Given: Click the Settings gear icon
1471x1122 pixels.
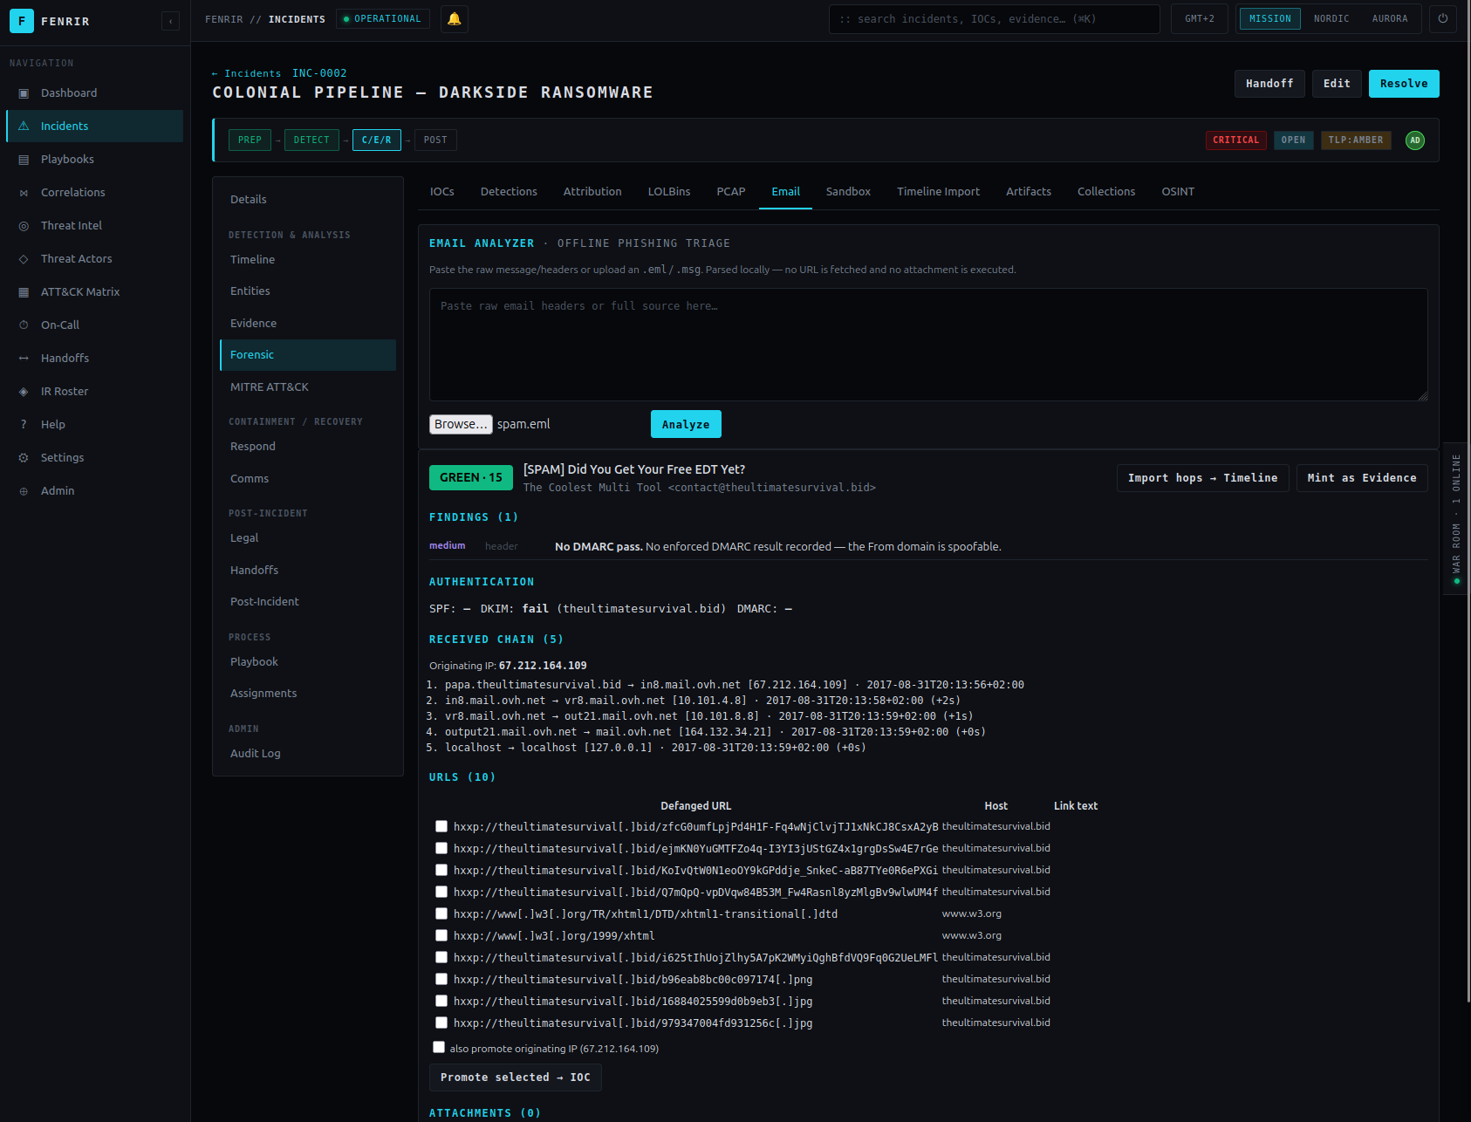Looking at the screenshot, I should [24, 458].
